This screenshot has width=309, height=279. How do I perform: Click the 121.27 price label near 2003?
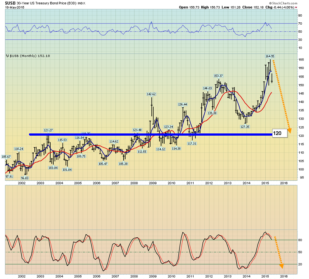(48, 130)
